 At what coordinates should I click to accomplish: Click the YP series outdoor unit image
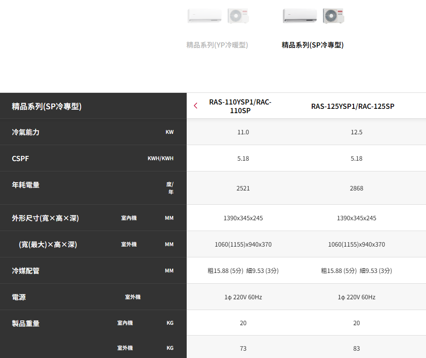(x=238, y=16)
